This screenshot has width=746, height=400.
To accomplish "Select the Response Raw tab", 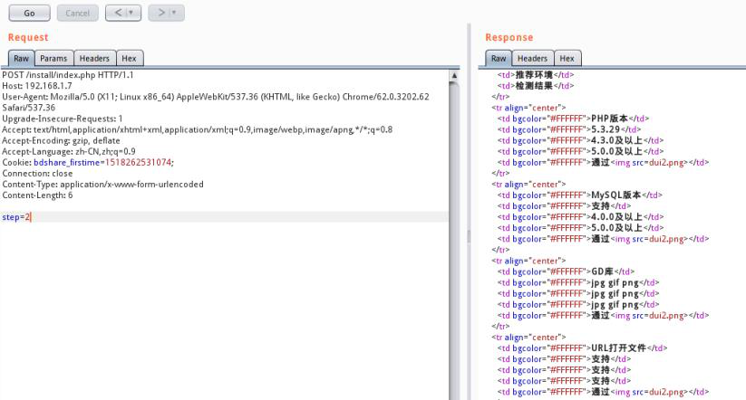I will pos(499,59).
